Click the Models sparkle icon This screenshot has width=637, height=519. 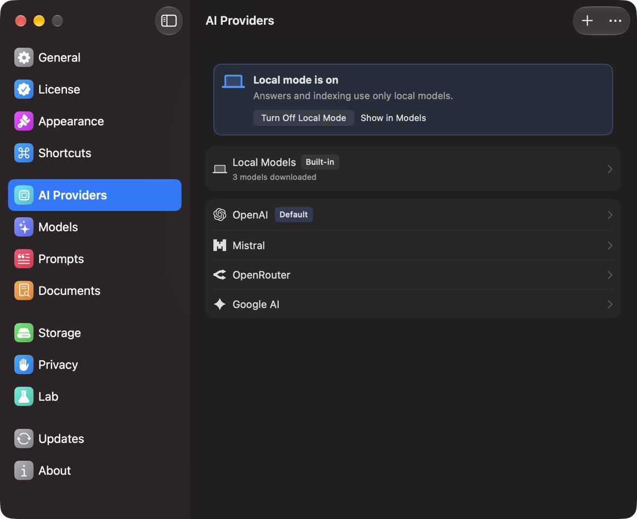[24, 227]
